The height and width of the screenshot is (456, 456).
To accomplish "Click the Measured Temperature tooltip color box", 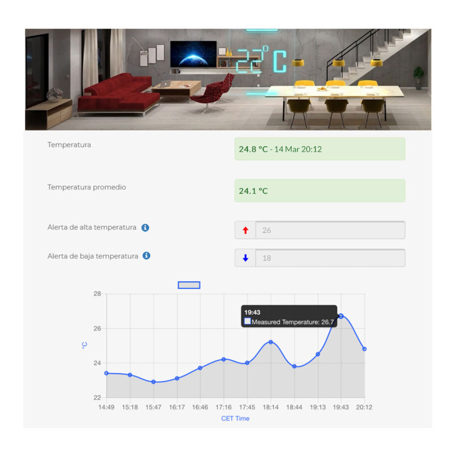I will click(x=247, y=322).
